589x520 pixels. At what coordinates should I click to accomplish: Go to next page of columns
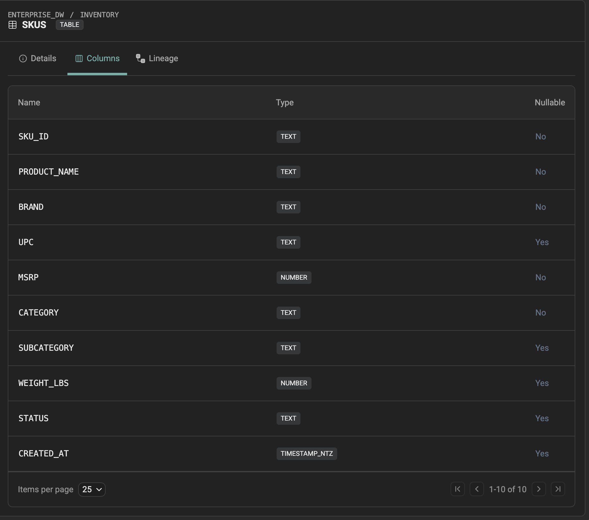(x=539, y=489)
